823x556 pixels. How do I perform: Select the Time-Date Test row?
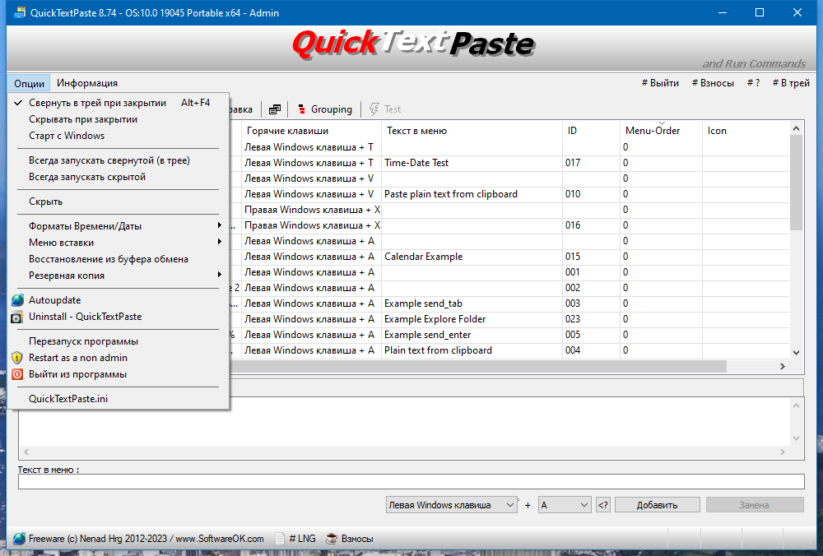click(509, 163)
